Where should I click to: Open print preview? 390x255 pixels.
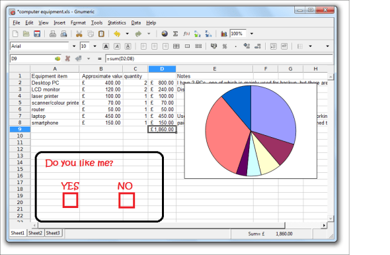click(x=63, y=34)
